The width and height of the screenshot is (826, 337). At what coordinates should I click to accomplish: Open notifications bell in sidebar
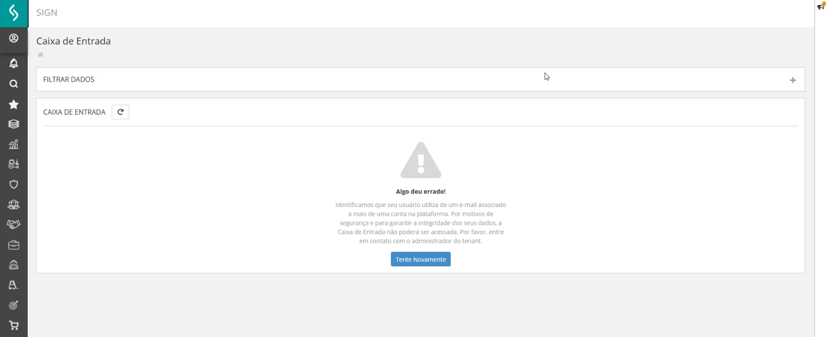[14, 63]
